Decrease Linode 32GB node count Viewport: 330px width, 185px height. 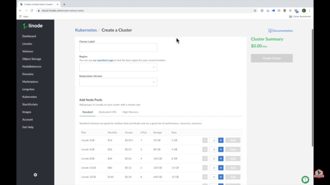205,177
